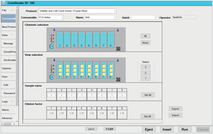Toggle top yellow view square in channel 8
The height and width of the screenshot is (134, 213).
(111, 66)
